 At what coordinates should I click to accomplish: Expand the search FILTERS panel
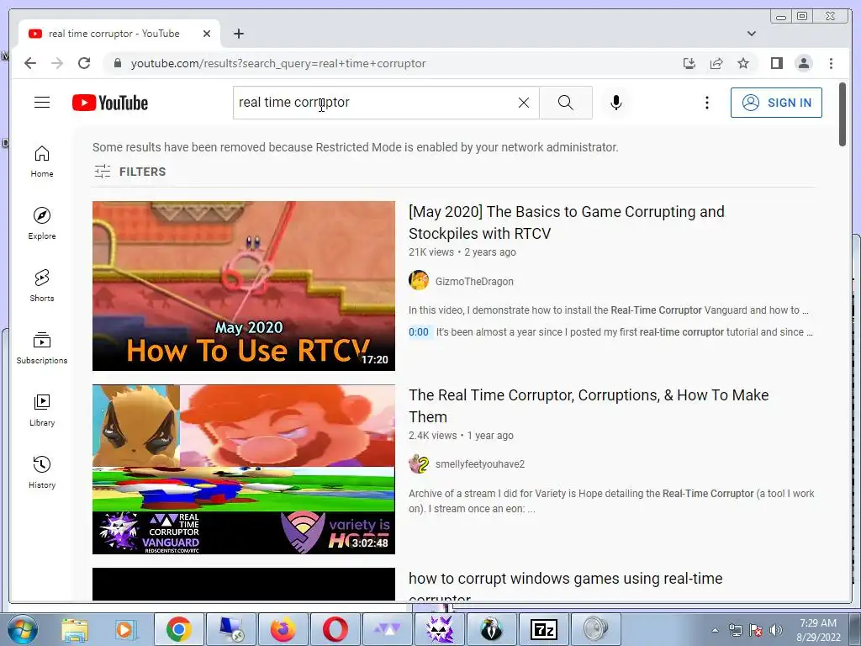click(x=130, y=172)
